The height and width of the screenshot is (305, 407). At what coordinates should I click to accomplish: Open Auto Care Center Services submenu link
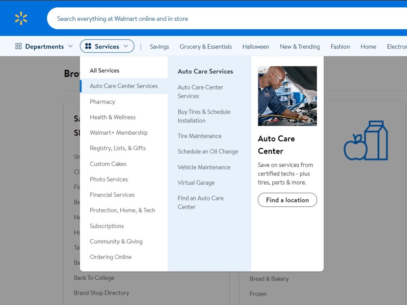200,92
